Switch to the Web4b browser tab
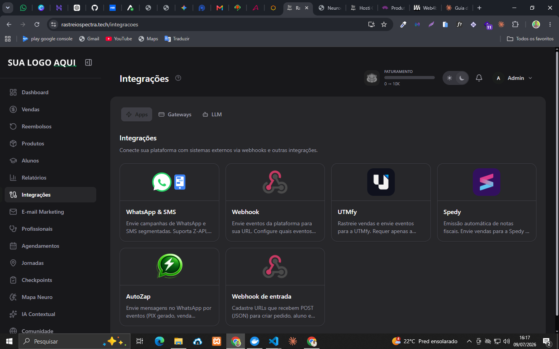 [x=425, y=8]
